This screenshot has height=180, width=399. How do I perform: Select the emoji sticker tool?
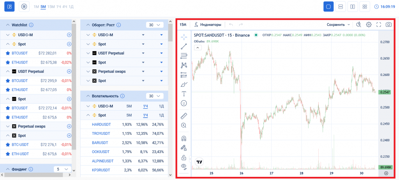click(184, 103)
